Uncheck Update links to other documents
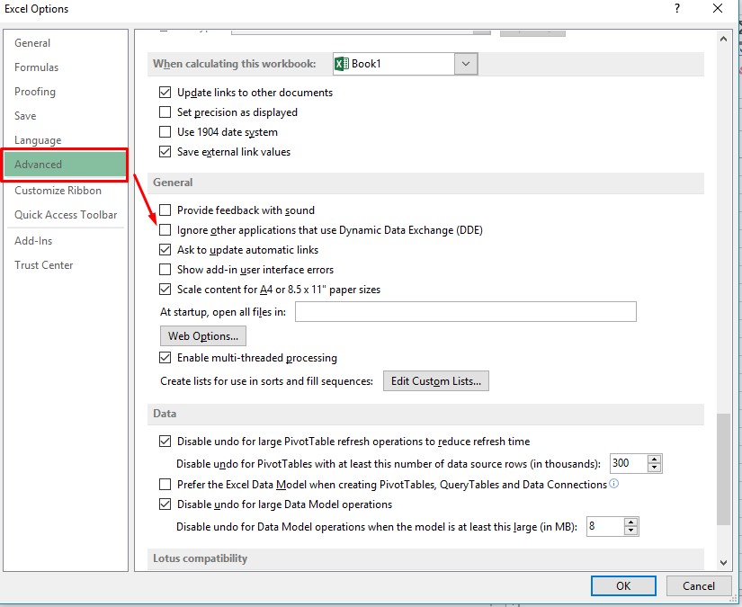Viewport: 742px width, 607px height. pos(165,93)
